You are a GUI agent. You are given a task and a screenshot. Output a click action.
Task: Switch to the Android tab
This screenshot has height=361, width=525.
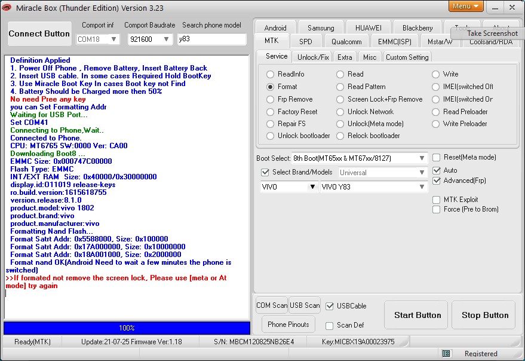(x=275, y=28)
